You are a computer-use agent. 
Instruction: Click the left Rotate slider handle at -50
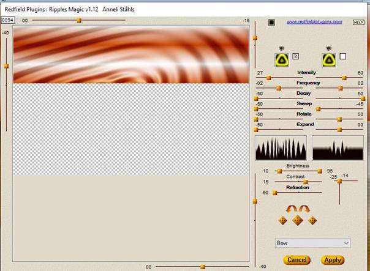coord(256,119)
